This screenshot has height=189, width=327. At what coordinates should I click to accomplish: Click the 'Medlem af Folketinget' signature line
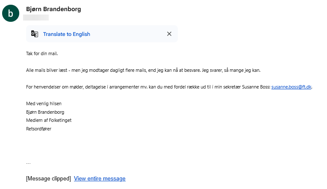[49, 120]
